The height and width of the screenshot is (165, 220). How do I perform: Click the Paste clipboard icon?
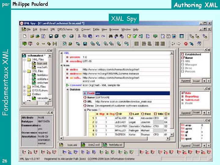[90, 36]
